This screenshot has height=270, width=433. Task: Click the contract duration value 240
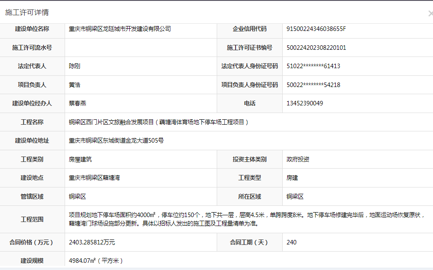292,242
